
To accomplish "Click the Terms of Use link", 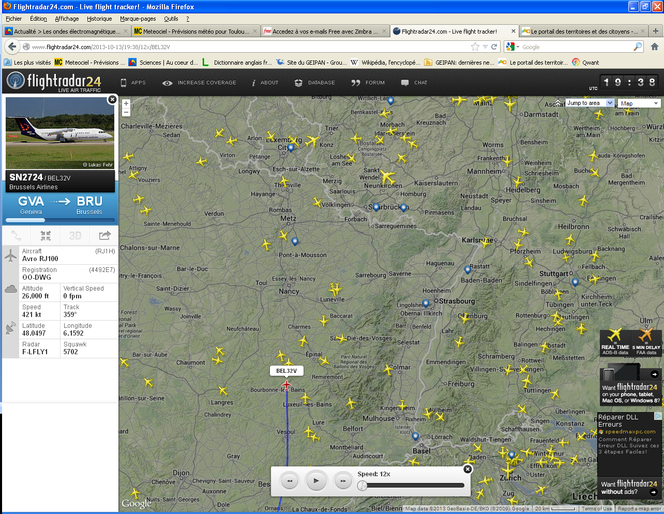I will coord(597,509).
